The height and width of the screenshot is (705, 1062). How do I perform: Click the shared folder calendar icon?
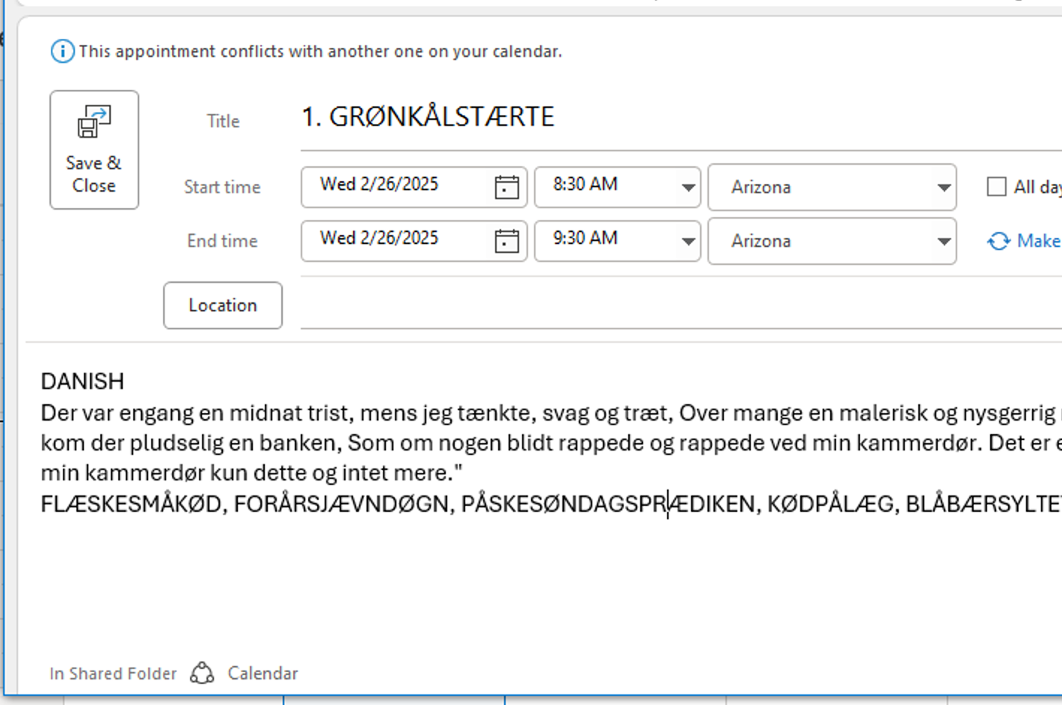(202, 673)
